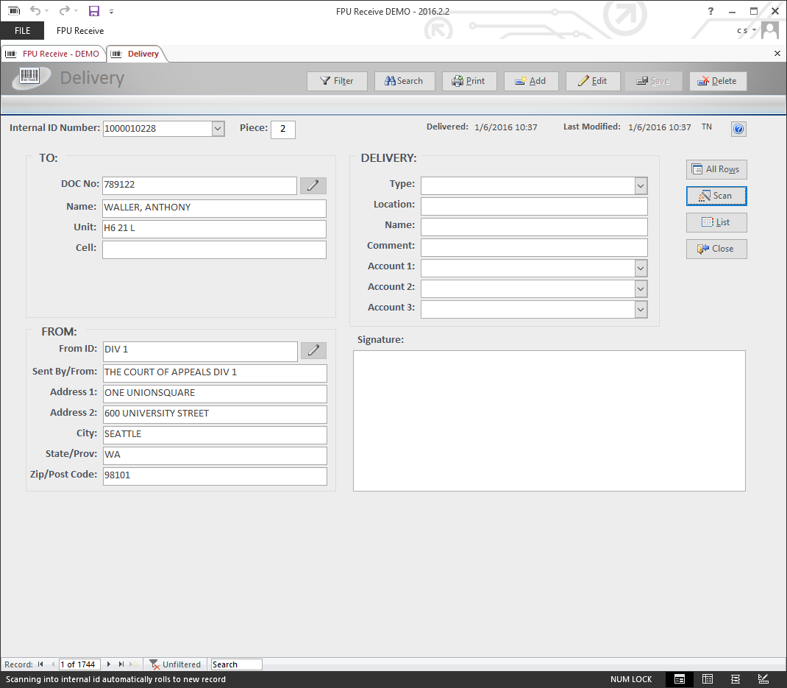This screenshot has height=688, width=787.
Task: Open the FILE menu
Action: pyautogui.click(x=22, y=31)
